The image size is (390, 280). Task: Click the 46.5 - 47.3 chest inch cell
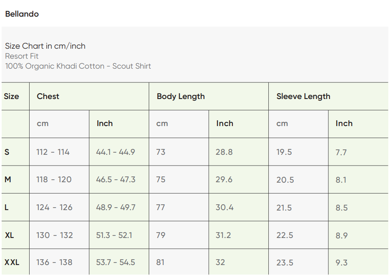coord(115,180)
